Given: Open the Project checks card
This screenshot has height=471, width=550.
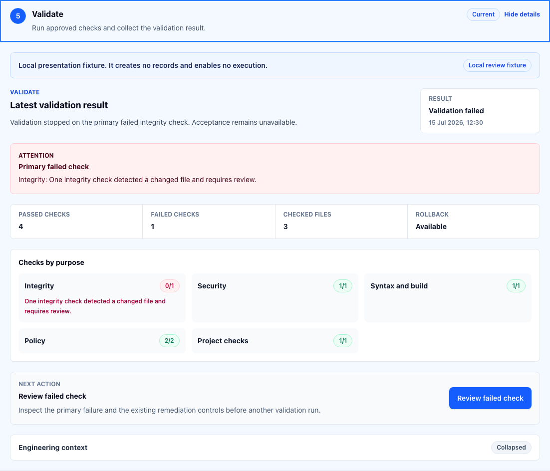Looking at the screenshot, I should (275, 341).
